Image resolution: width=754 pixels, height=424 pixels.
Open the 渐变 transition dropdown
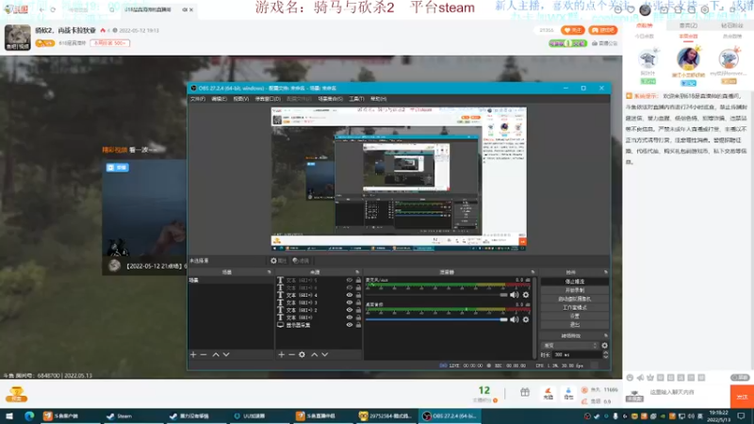(570, 345)
